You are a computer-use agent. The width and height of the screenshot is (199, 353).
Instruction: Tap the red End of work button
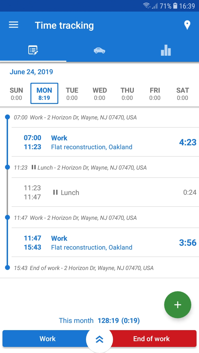click(x=151, y=339)
